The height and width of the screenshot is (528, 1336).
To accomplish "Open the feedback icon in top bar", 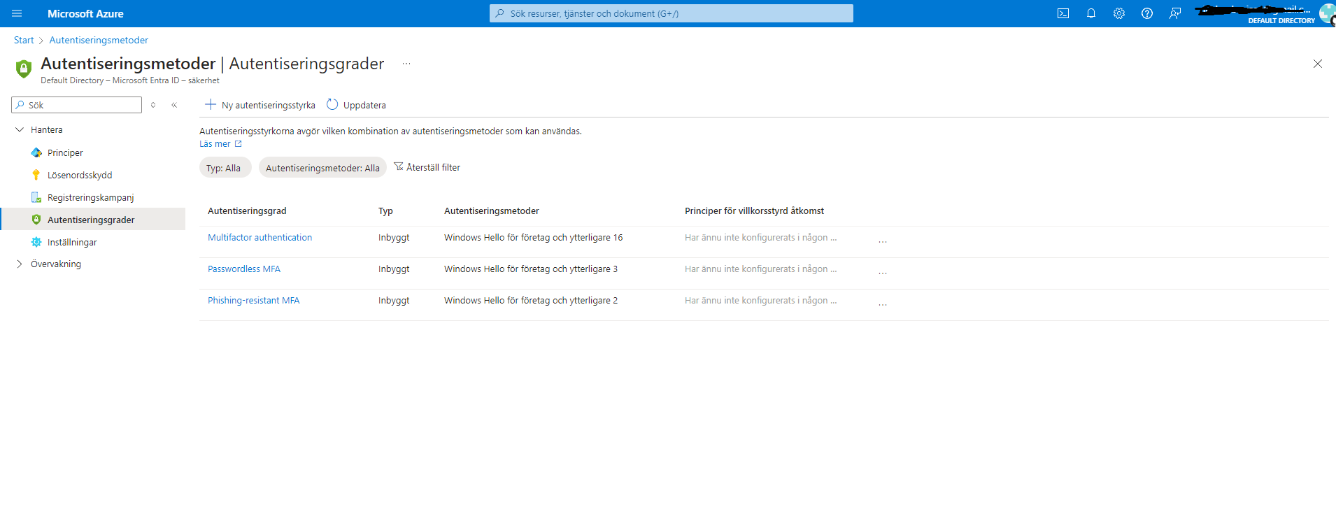I will (x=1175, y=13).
